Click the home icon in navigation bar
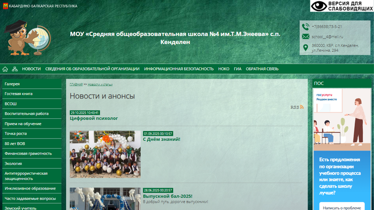 5,69
